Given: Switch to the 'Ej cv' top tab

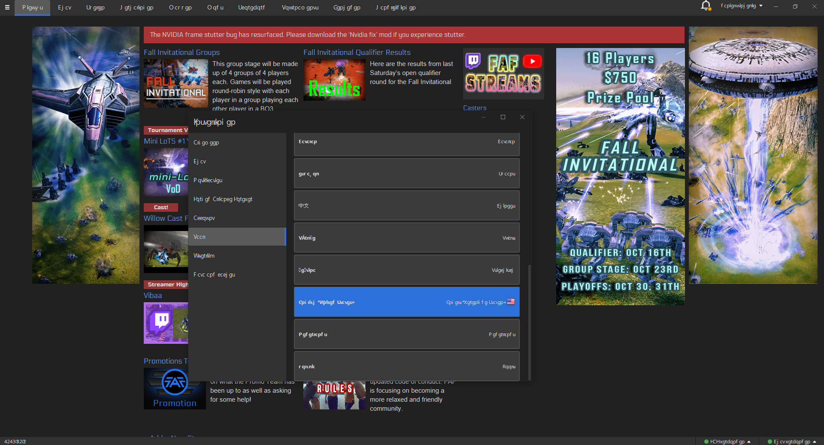Looking at the screenshot, I should [65, 8].
